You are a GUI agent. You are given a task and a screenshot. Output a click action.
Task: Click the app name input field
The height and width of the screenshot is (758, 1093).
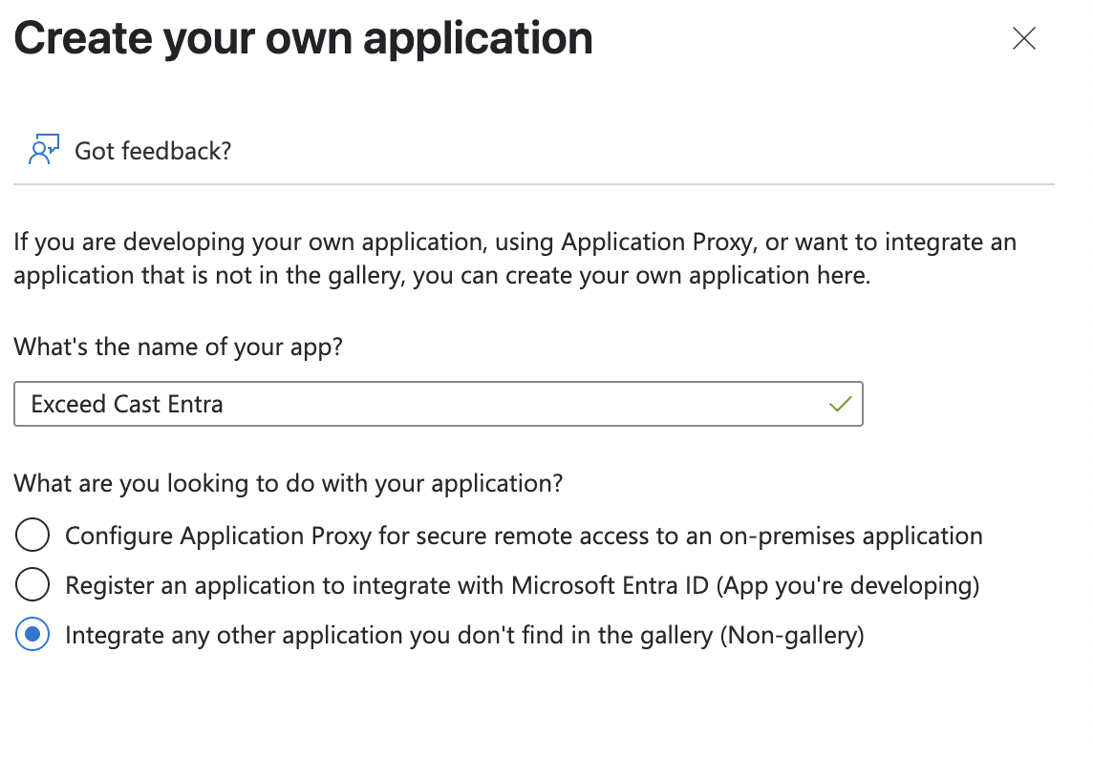click(x=438, y=404)
